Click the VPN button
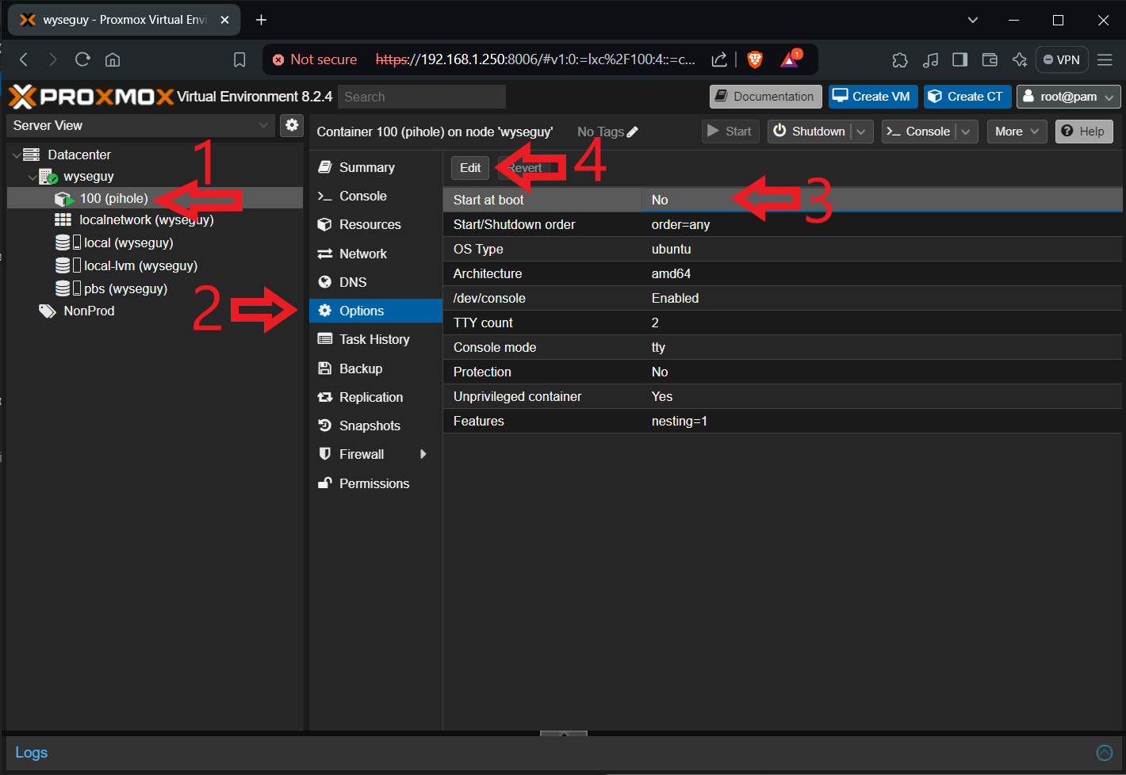 (1062, 59)
